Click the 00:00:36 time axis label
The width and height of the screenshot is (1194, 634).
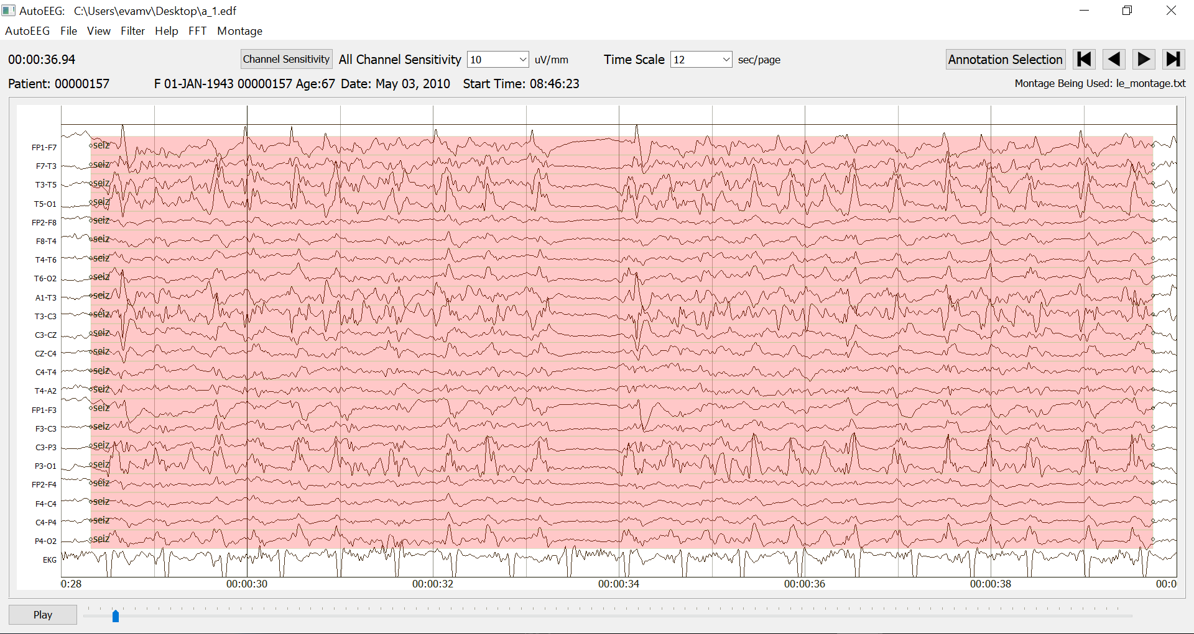(805, 584)
